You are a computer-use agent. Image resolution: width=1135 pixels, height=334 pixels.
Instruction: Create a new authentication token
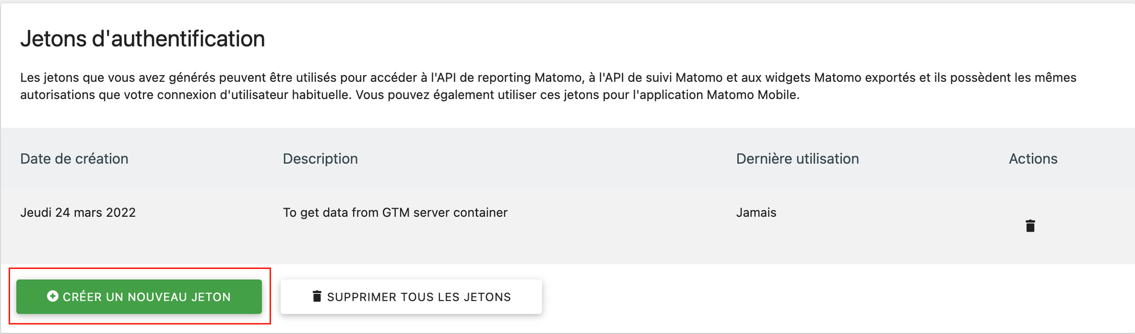coord(139,296)
